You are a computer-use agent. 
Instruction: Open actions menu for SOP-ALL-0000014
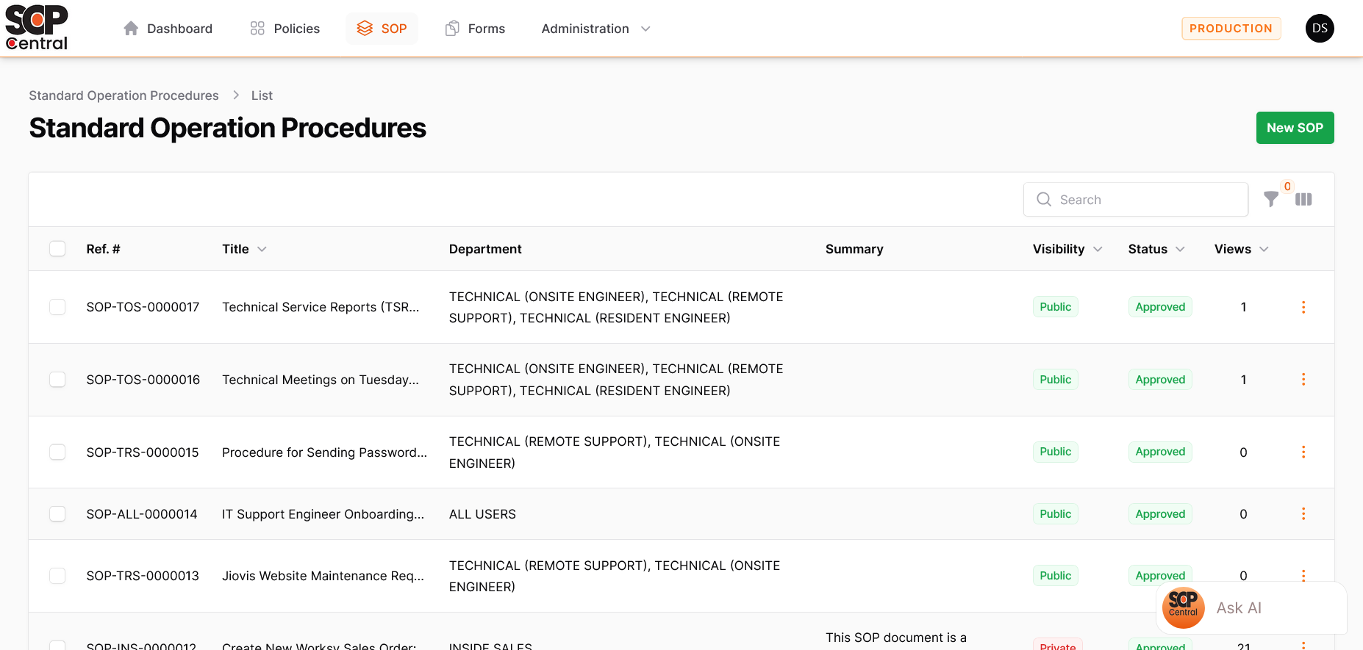tap(1303, 514)
